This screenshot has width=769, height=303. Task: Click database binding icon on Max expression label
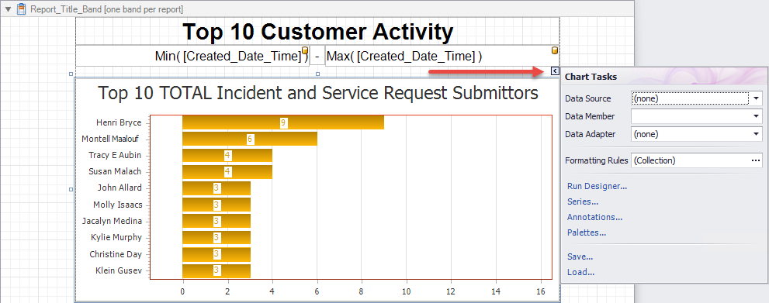tap(555, 50)
